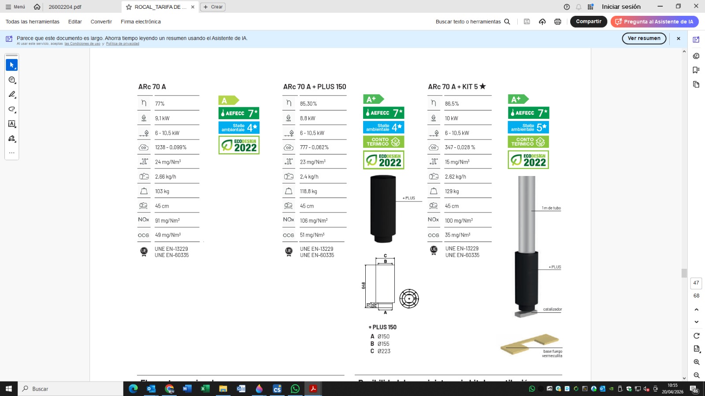Open File Explorer from taskbar
The image size is (705, 396).
(x=223, y=389)
